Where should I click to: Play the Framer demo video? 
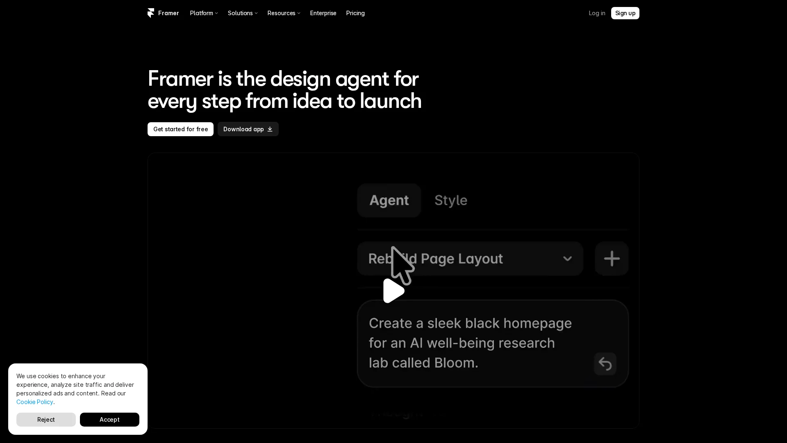coord(393,291)
